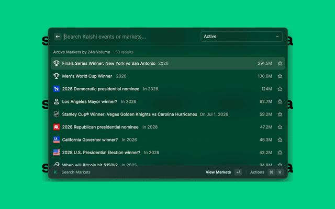Click the K key icon beside Command

tap(280, 172)
